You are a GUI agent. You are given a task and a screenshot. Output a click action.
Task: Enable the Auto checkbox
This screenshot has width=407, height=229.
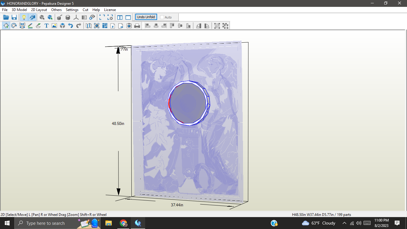[162, 17]
